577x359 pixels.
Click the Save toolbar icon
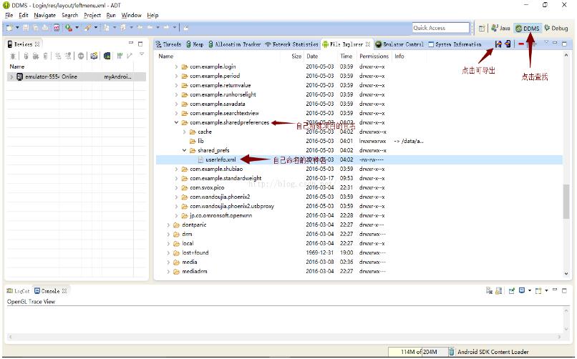tap(26, 28)
